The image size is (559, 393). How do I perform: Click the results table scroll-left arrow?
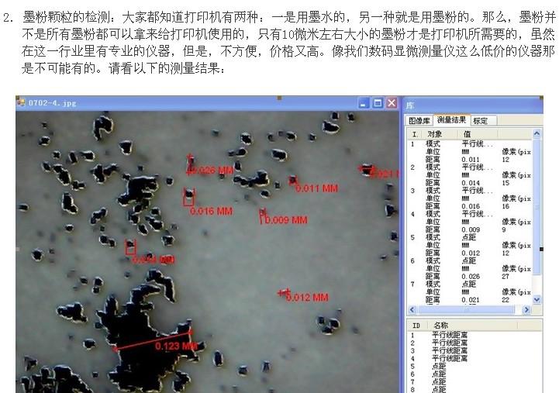(412, 309)
